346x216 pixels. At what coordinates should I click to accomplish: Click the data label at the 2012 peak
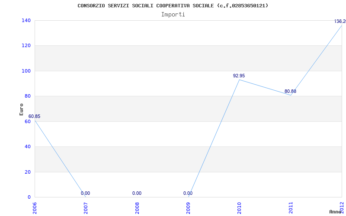click(340, 21)
